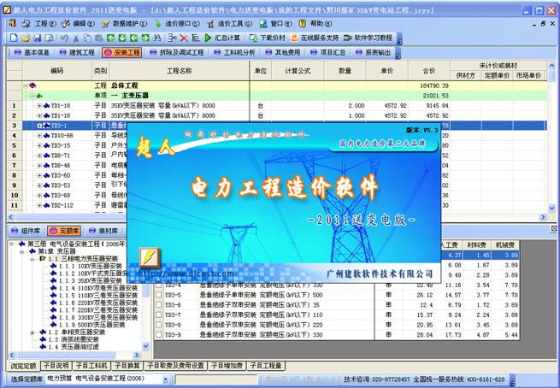Viewport: 560px width, 388px height.
Task: Click the figure icon at menu bar start
Action: pyautogui.click(x=13, y=24)
